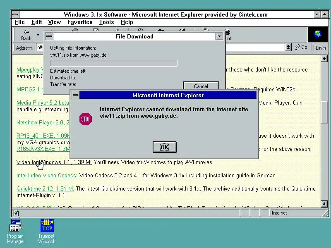Click the page scrollbar up arrow
This screenshot has height=248, width=331.
(x=324, y=58)
